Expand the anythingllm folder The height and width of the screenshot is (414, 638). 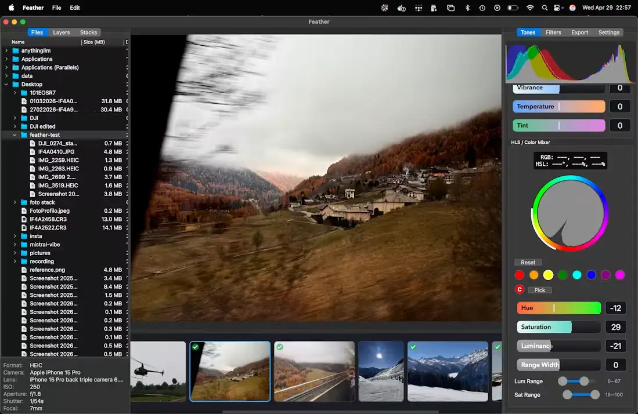tap(6, 50)
